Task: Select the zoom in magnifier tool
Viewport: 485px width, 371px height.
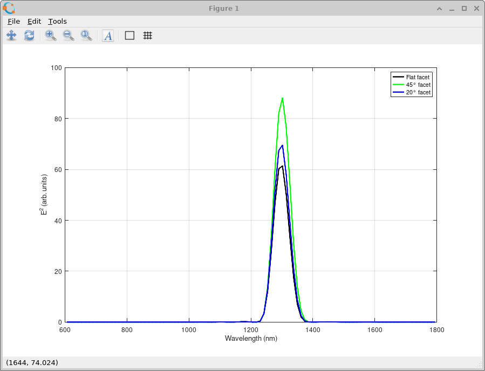Action: coord(50,36)
